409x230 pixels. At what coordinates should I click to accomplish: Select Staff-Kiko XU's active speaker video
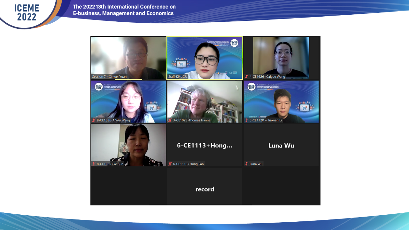point(205,58)
